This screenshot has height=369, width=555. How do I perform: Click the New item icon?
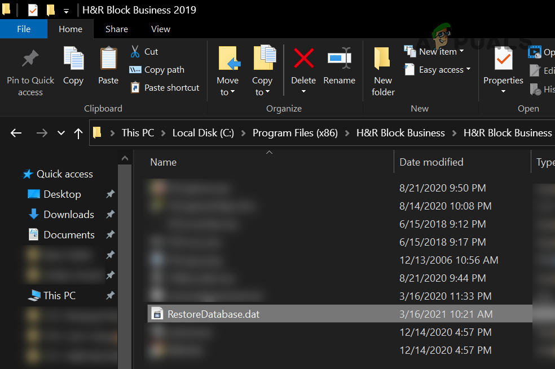pyautogui.click(x=410, y=51)
